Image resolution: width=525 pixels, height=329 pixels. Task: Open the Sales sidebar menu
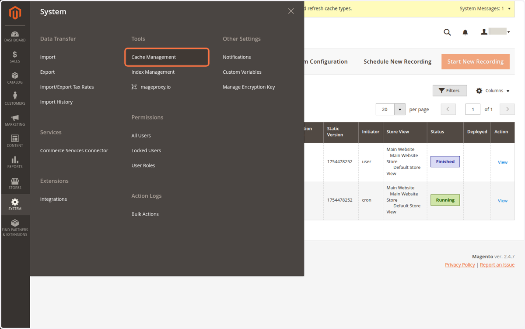(15, 57)
